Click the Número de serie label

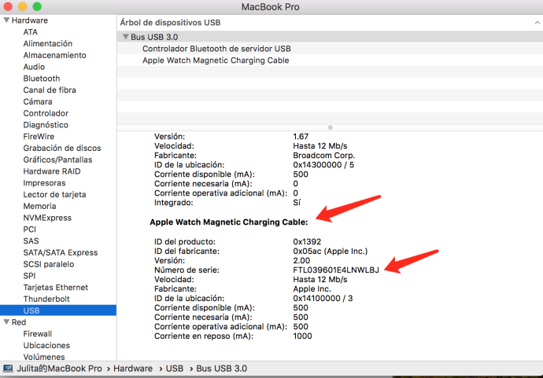pyautogui.click(x=187, y=270)
